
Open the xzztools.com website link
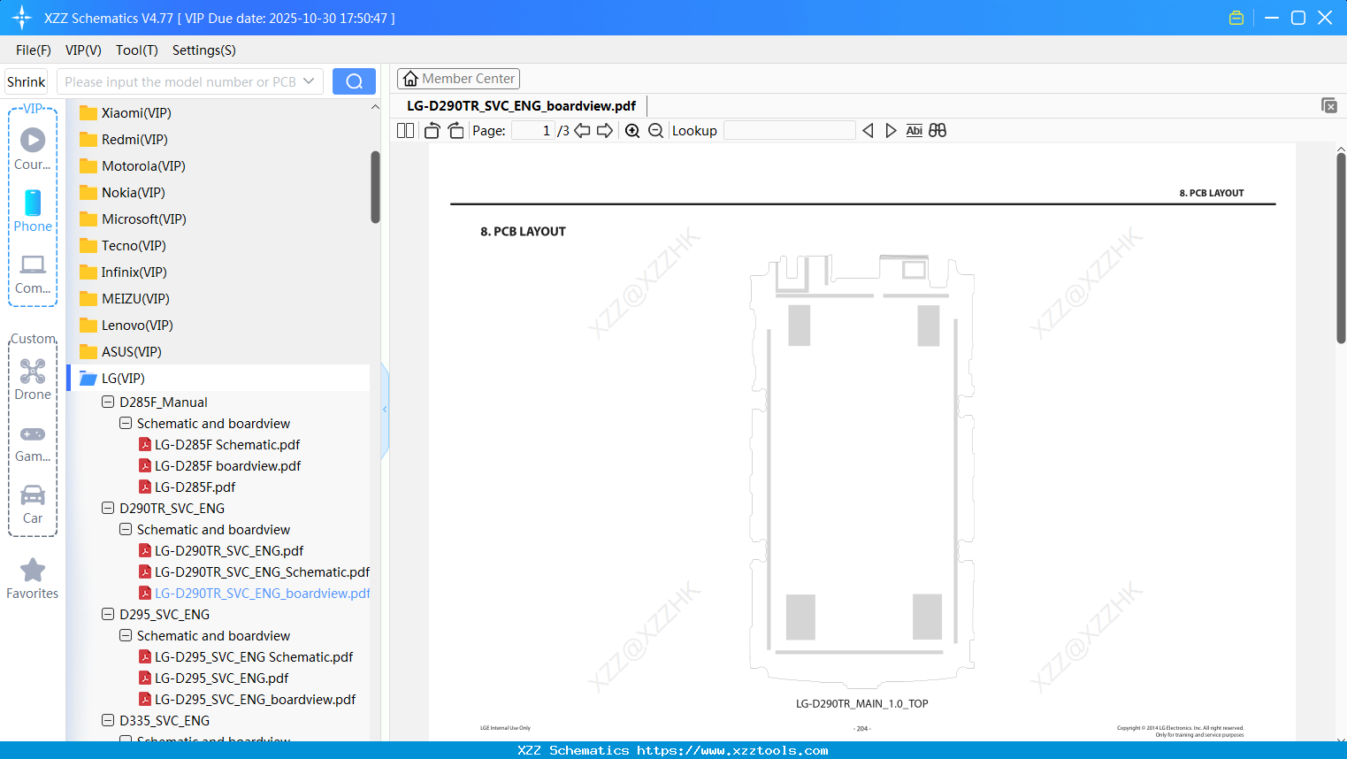point(732,750)
